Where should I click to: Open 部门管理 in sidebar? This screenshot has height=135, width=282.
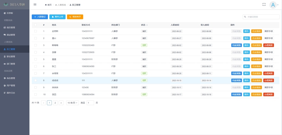pyautogui.click(x=14, y=64)
